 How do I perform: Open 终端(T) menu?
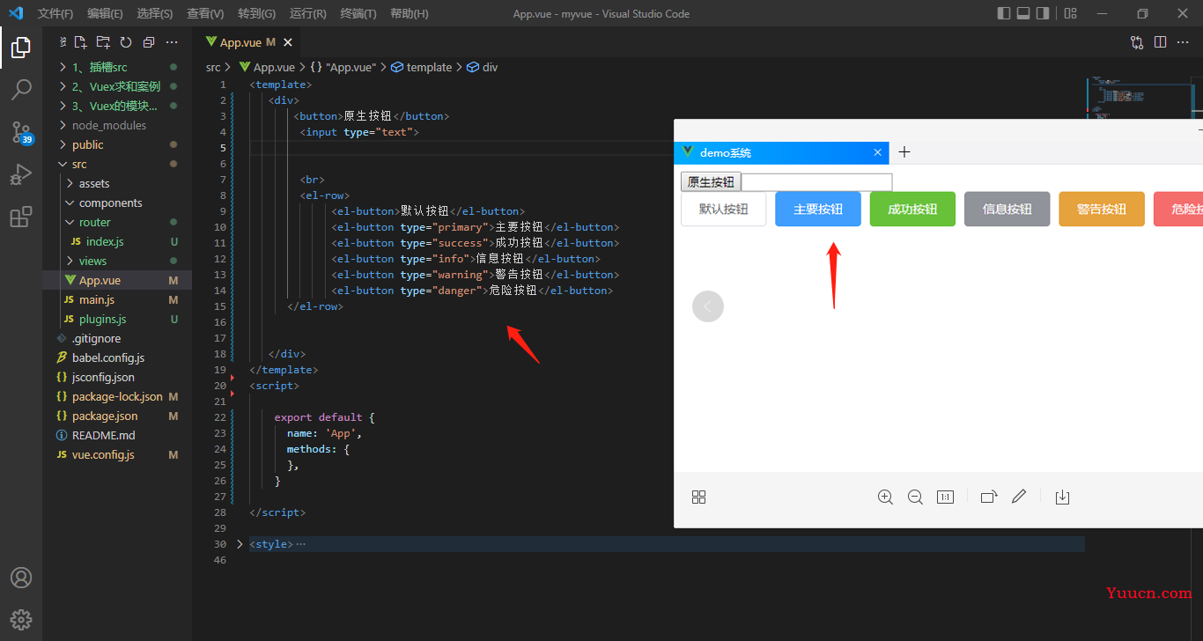tap(358, 13)
